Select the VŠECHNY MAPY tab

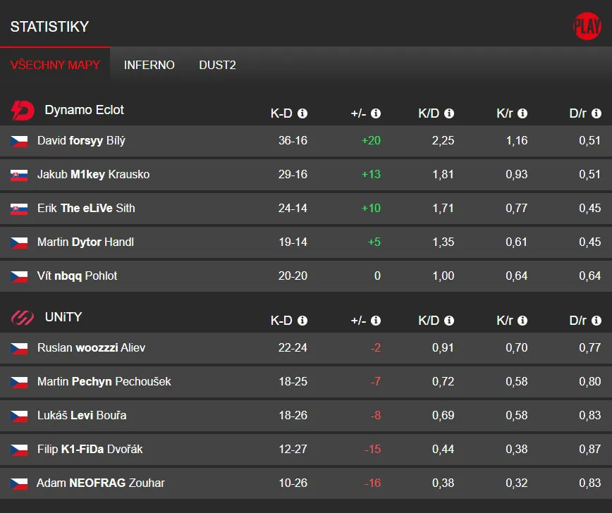click(55, 65)
